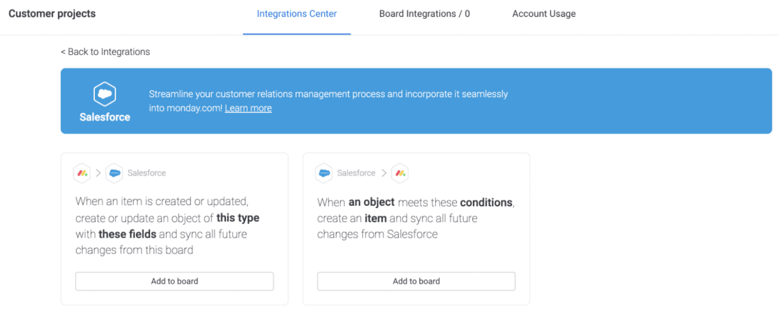Select the monday.com logo on the left recipe card

pyautogui.click(x=82, y=173)
